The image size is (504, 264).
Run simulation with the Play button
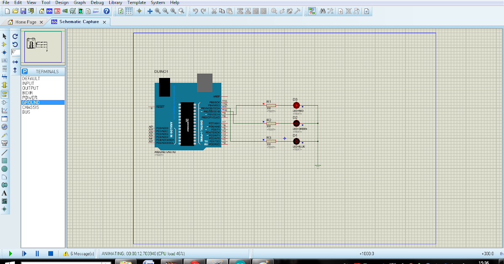[10, 254]
